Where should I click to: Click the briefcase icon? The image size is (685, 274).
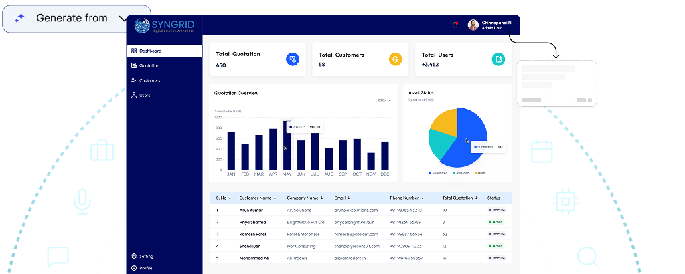tap(102, 151)
